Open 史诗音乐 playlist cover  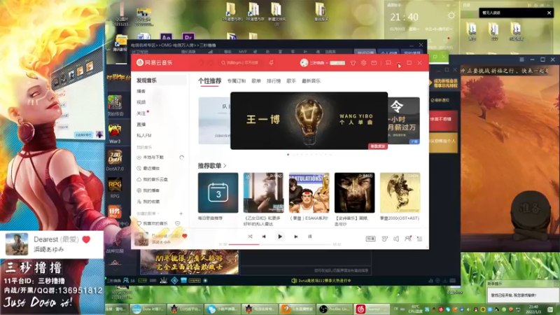[355, 193]
